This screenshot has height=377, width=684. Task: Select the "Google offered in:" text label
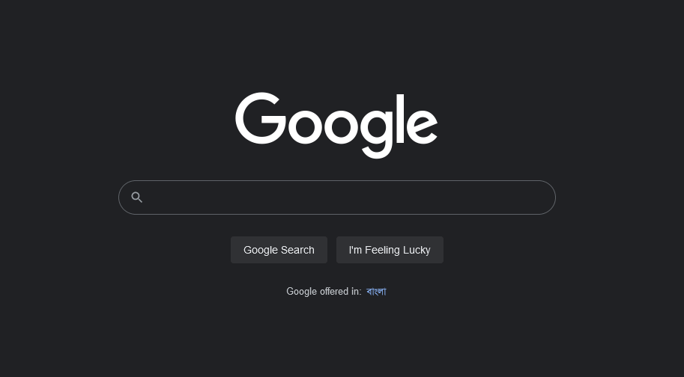click(x=324, y=291)
